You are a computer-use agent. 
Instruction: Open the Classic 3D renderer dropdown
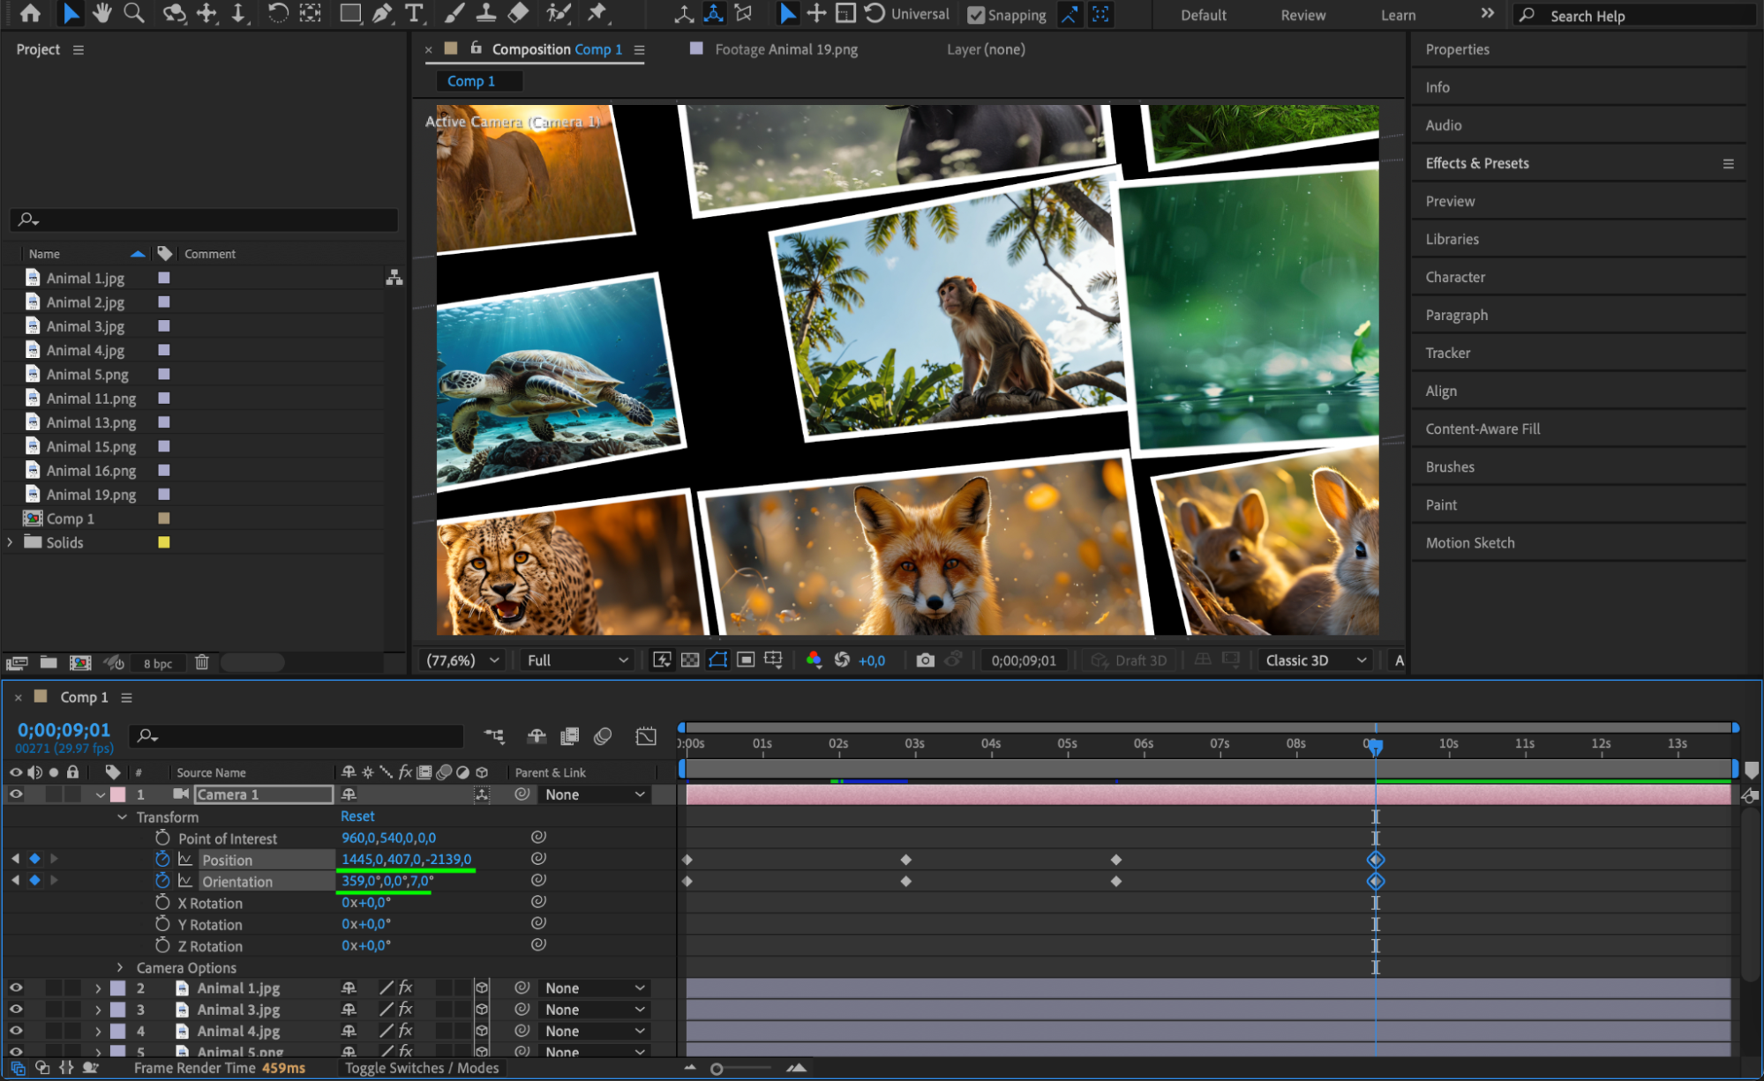[x=1315, y=660]
